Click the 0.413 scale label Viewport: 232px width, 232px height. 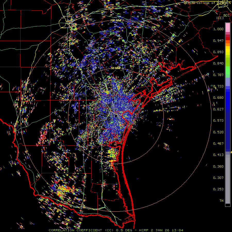(218, 155)
